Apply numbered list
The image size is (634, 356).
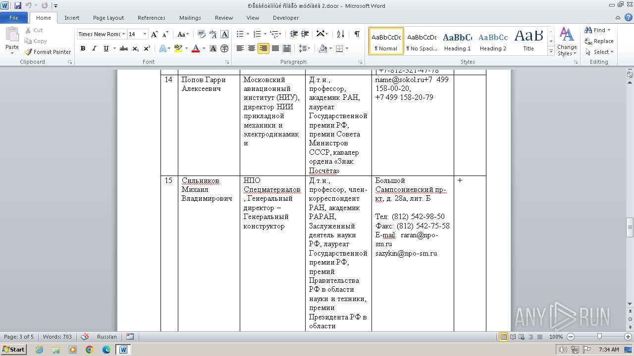(257, 34)
